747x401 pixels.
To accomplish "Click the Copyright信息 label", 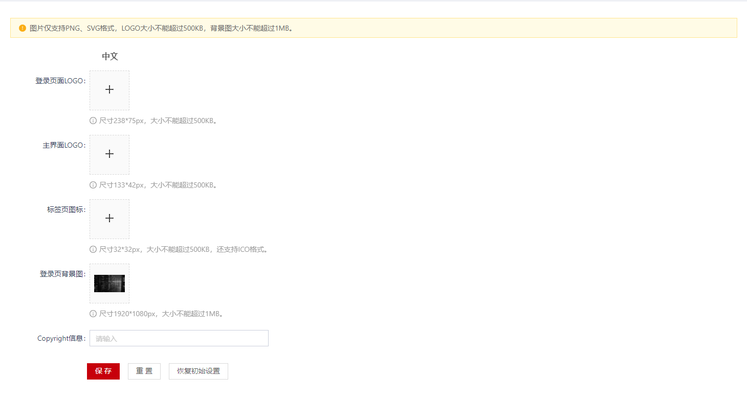I will pyautogui.click(x=61, y=338).
